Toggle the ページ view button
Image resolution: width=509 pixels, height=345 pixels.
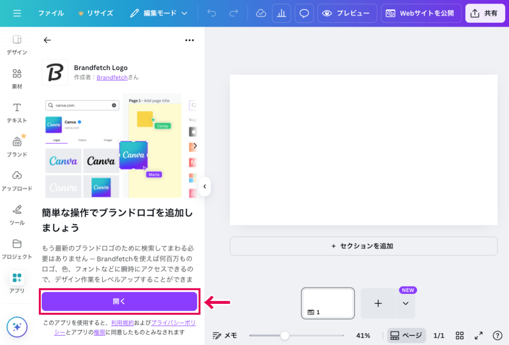point(406,335)
